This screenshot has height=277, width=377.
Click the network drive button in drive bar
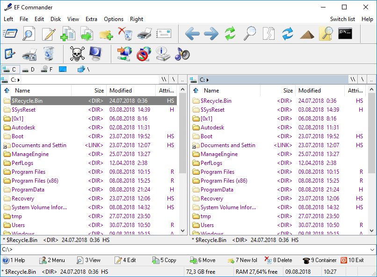(x=82, y=69)
